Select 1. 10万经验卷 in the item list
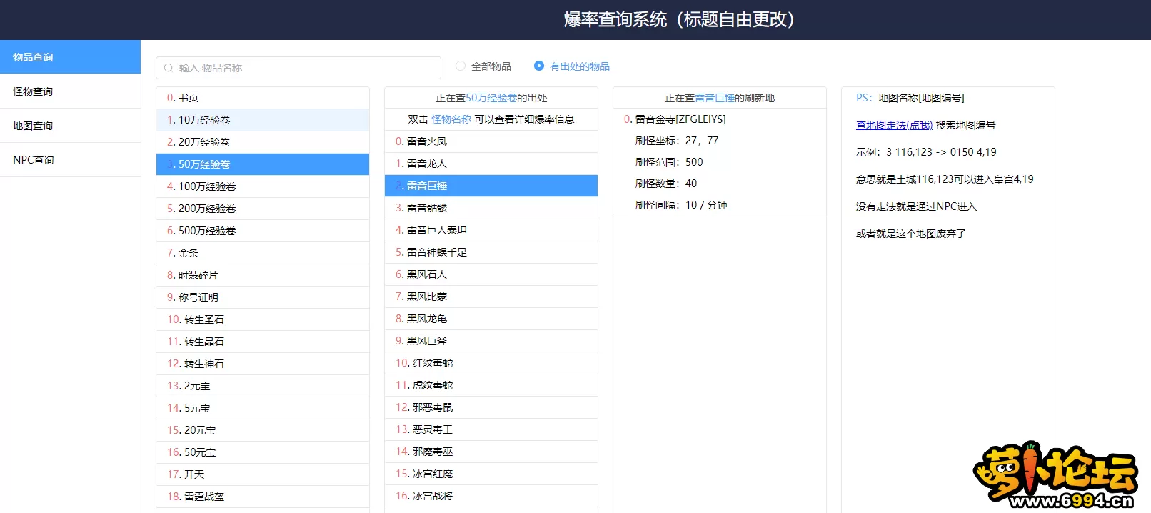1151x513 pixels. 263,120
